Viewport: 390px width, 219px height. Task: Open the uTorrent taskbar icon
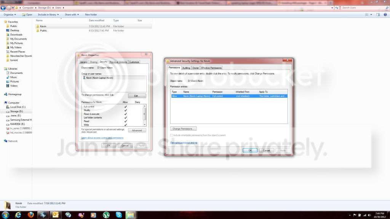click(x=106, y=215)
